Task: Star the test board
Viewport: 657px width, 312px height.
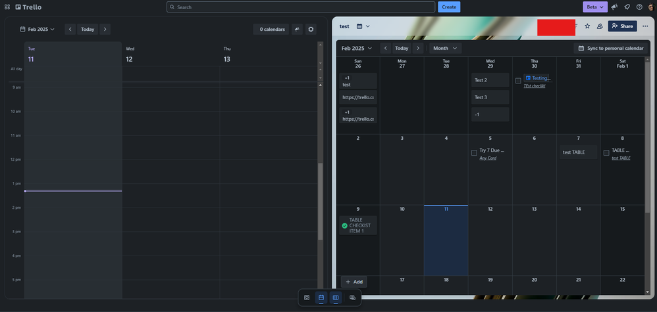Action: [587, 26]
